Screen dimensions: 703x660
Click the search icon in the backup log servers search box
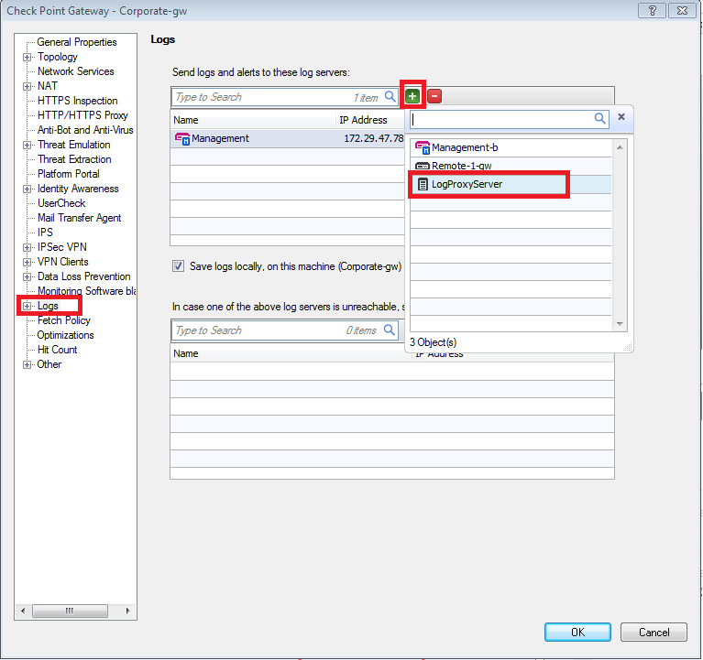coord(390,330)
